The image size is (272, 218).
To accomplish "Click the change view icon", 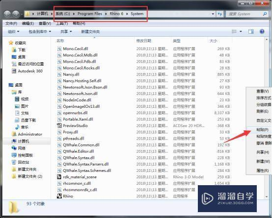I will click(x=234, y=31).
